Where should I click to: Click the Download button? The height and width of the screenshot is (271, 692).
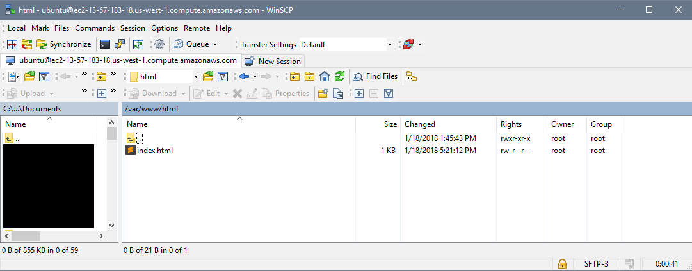pos(153,94)
